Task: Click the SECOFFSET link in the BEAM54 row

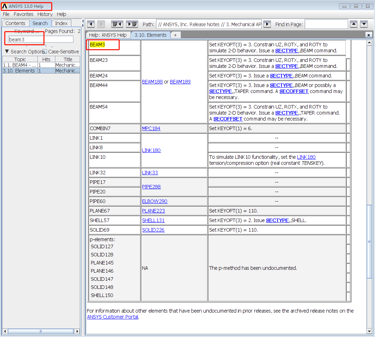Action: (228, 119)
